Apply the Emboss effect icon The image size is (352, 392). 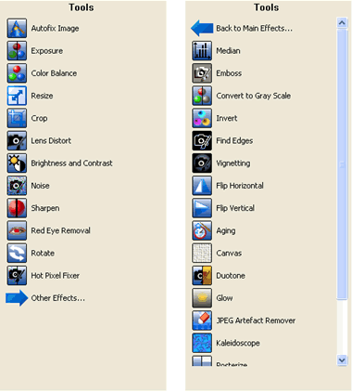coord(202,73)
